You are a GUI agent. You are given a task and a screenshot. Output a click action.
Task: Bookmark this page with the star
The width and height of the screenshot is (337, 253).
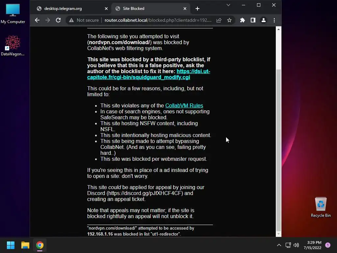coord(229,20)
